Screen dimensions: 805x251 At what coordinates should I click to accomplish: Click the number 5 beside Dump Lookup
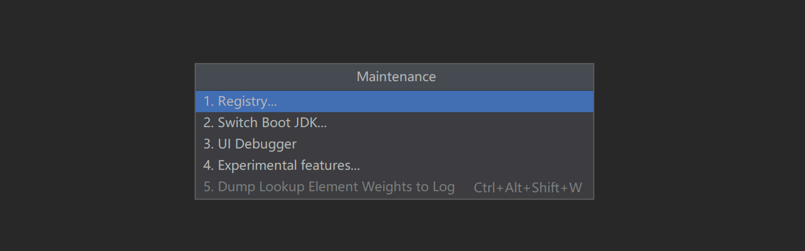click(x=208, y=187)
